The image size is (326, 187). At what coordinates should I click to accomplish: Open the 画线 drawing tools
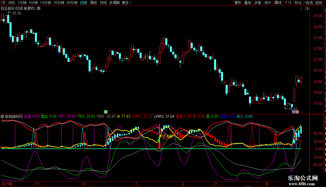tap(278, 3)
